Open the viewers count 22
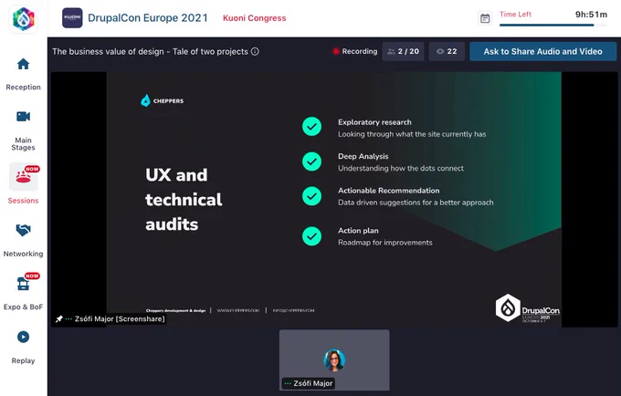The height and width of the screenshot is (396, 621). point(447,51)
